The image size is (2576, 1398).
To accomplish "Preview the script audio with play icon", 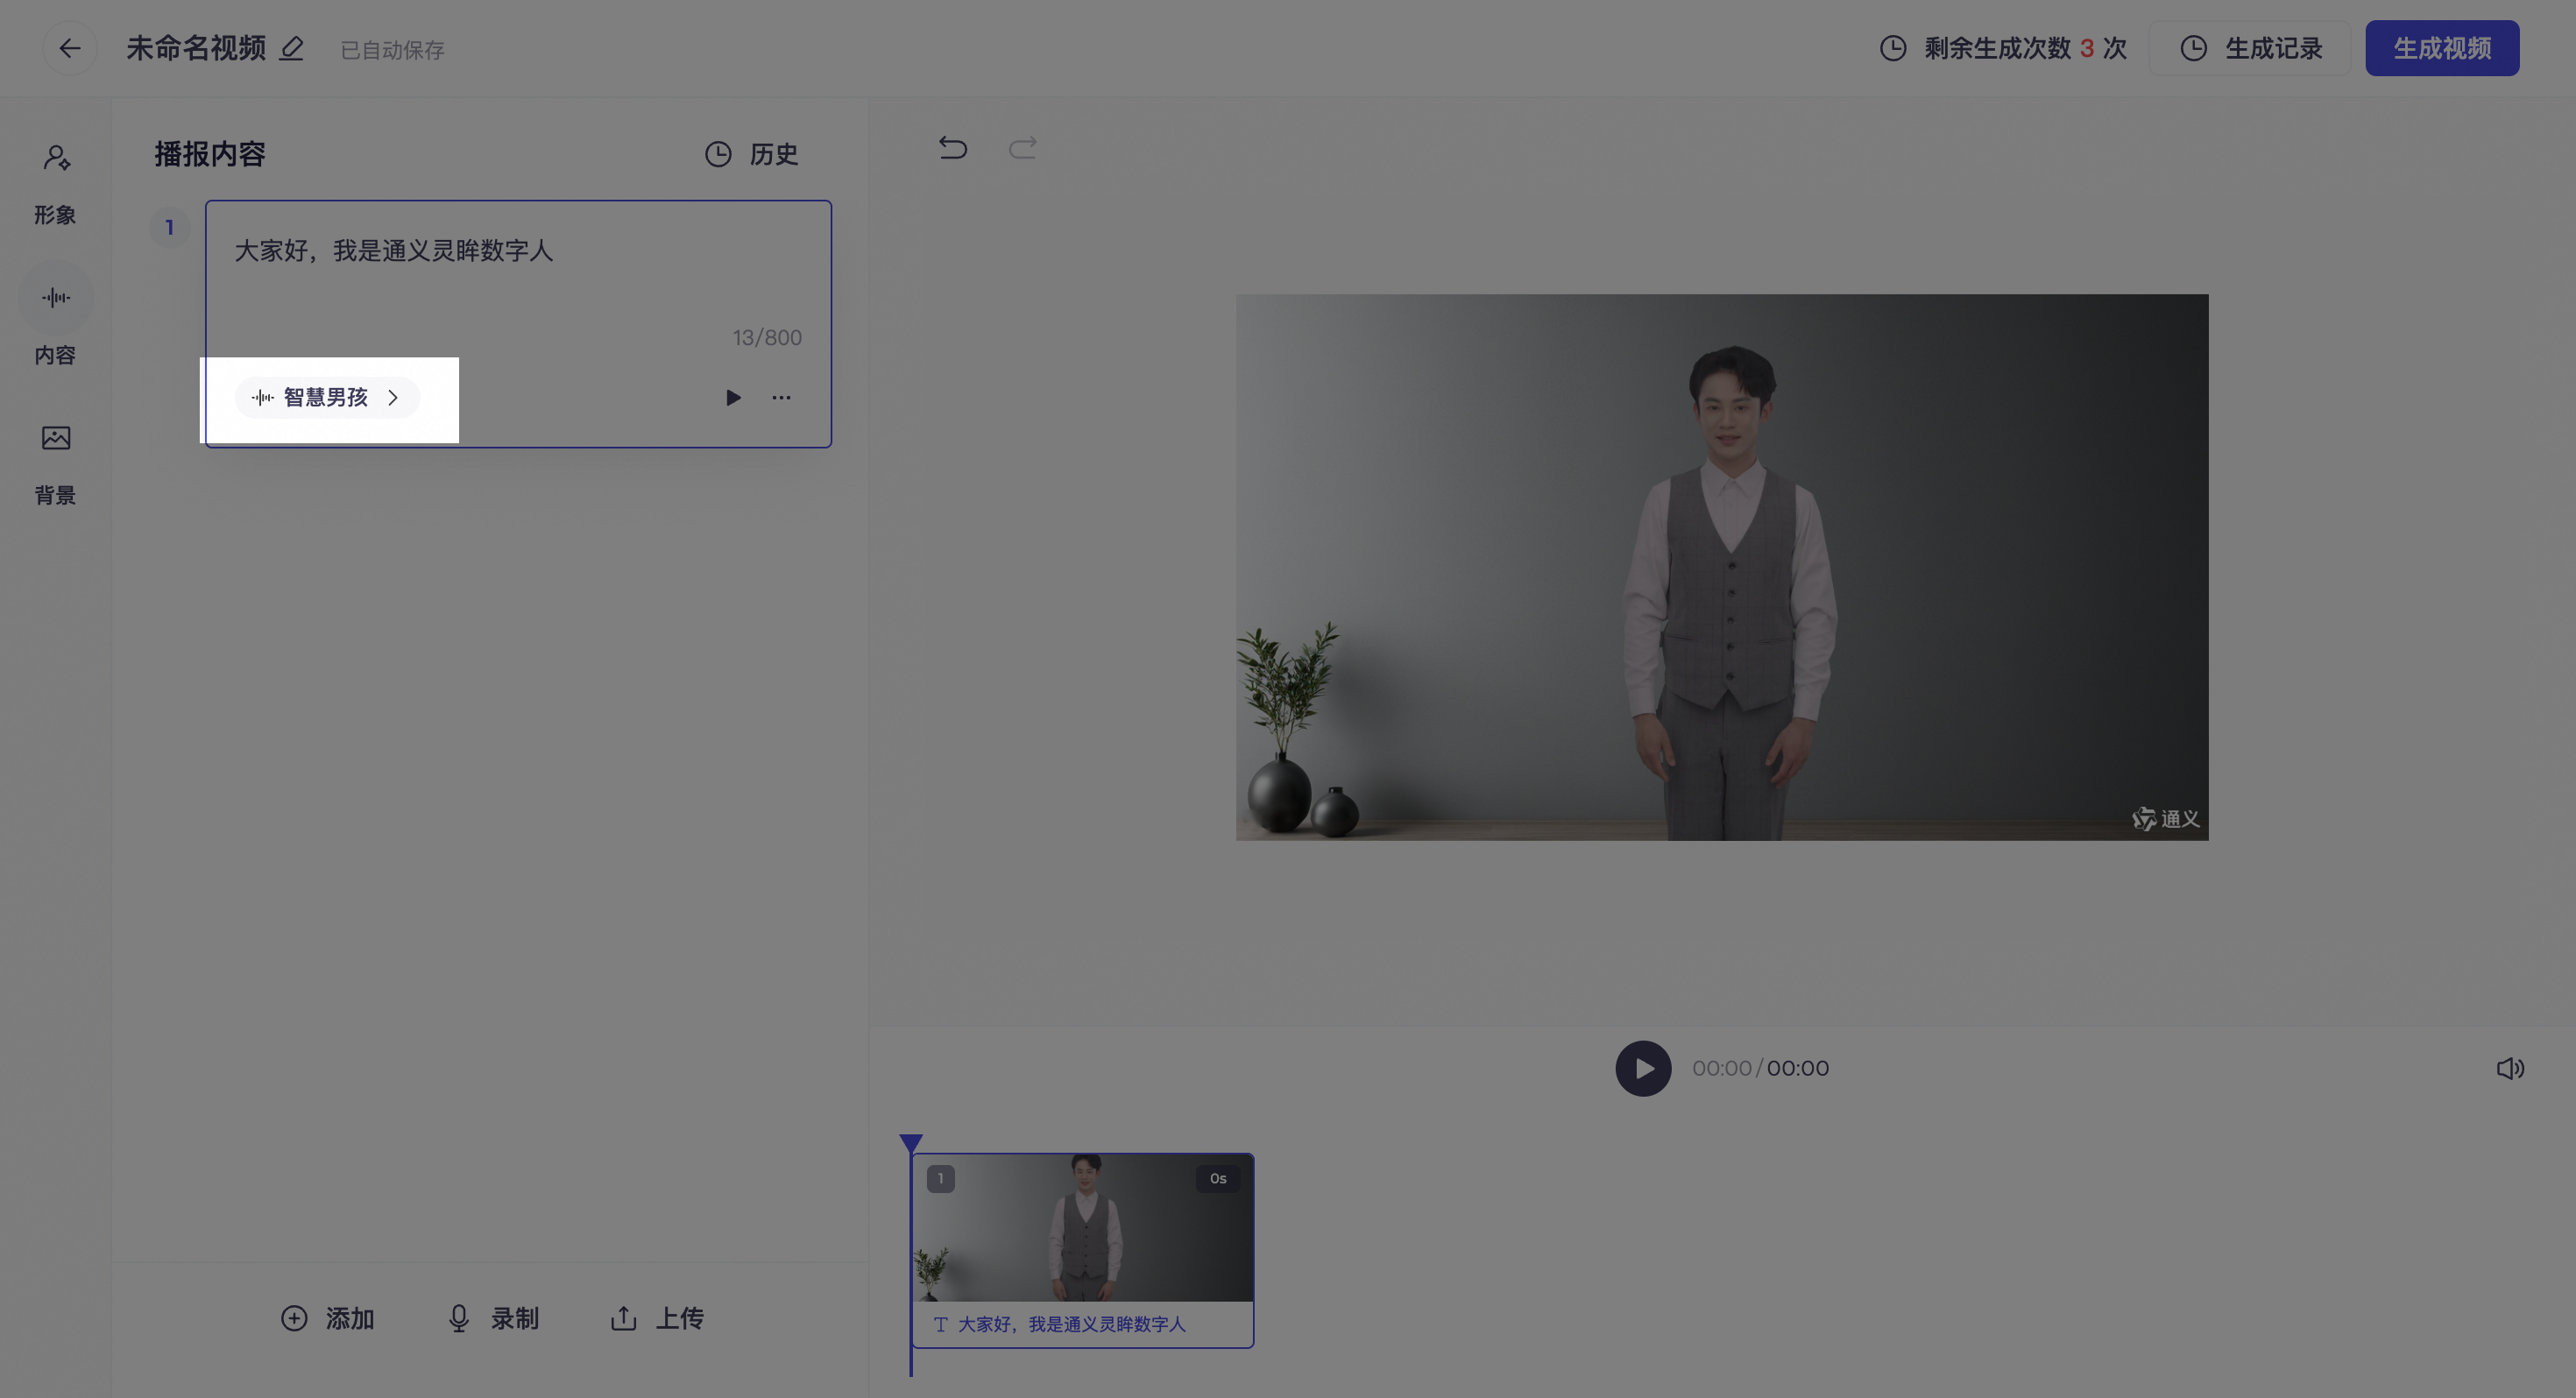I will coord(733,398).
